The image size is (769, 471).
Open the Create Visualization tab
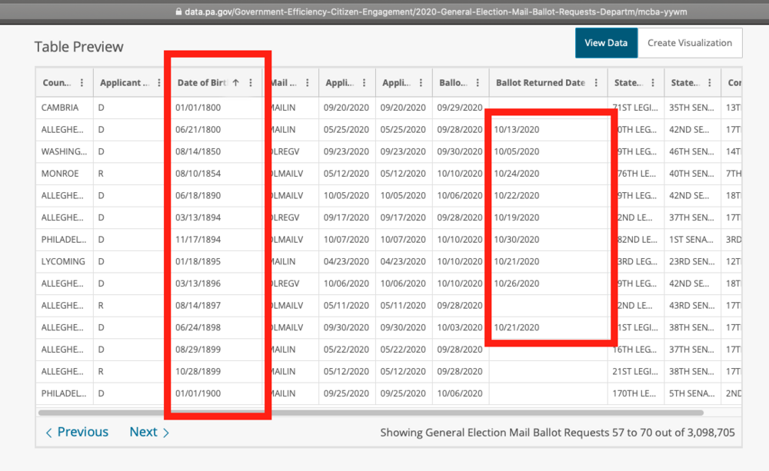(x=689, y=43)
